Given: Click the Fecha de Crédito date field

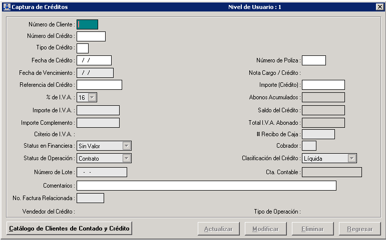Looking at the screenshot, I should 94,60.
